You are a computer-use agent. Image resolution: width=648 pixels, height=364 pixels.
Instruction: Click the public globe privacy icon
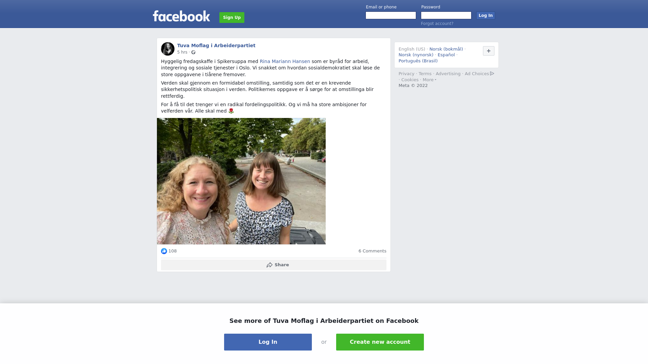pyautogui.click(x=193, y=52)
